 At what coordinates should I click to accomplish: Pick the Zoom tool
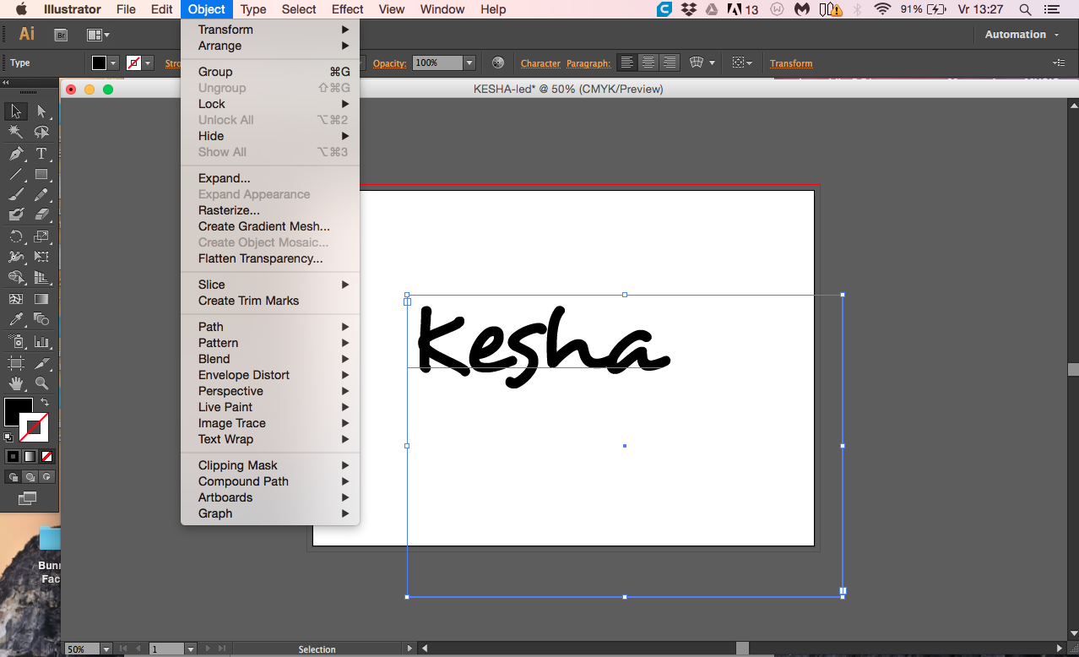click(41, 383)
